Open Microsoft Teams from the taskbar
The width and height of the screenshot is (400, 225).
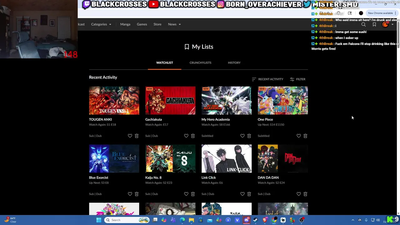(173, 220)
